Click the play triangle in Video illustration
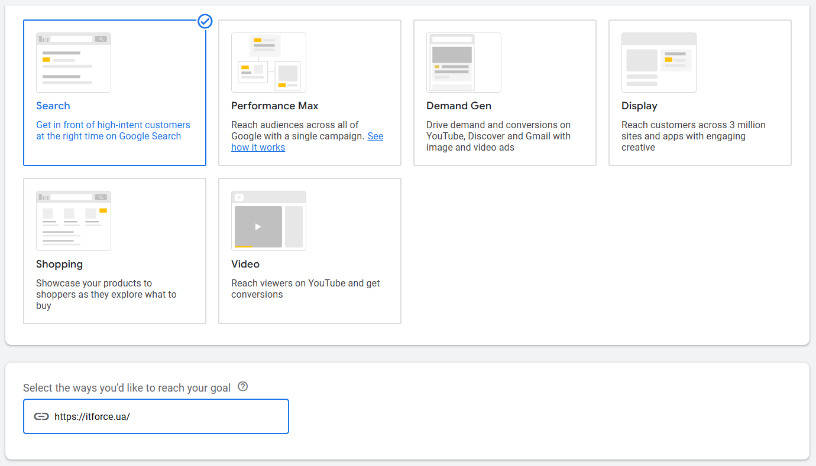Screen dimensions: 816x466 pos(258,227)
